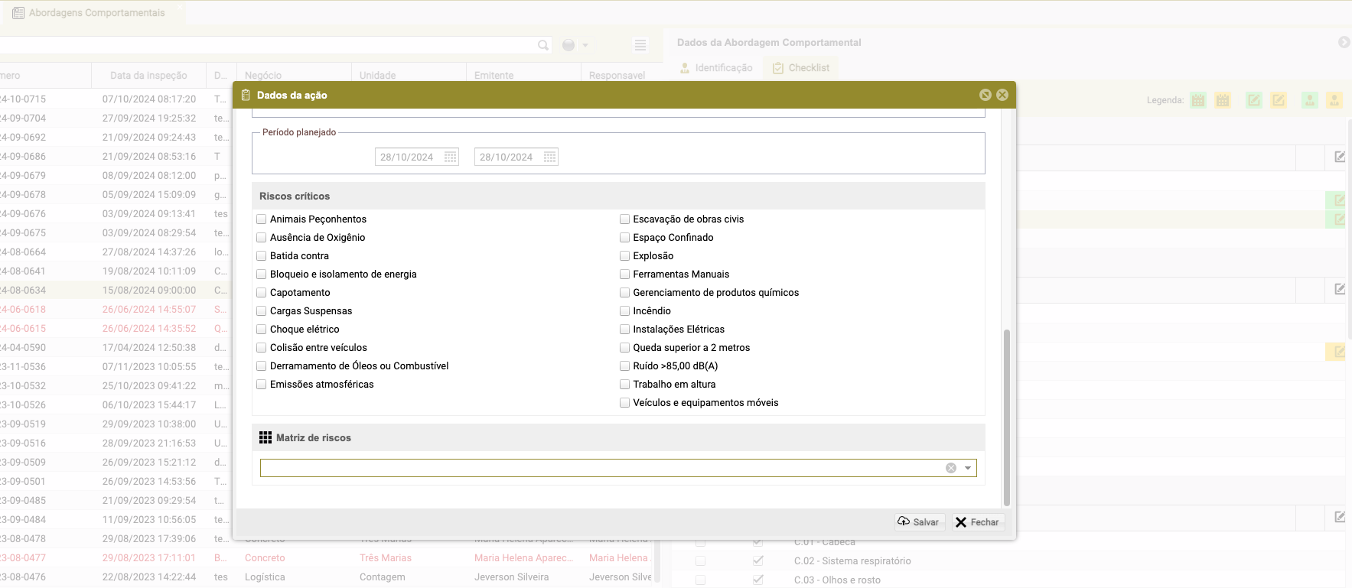The width and height of the screenshot is (1352, 588).
Task: Check the Capotamento option
Action: click(x=262, y=293)
